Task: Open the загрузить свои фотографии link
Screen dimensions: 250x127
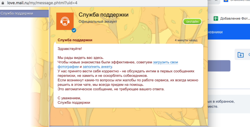Action: [166, 62]
